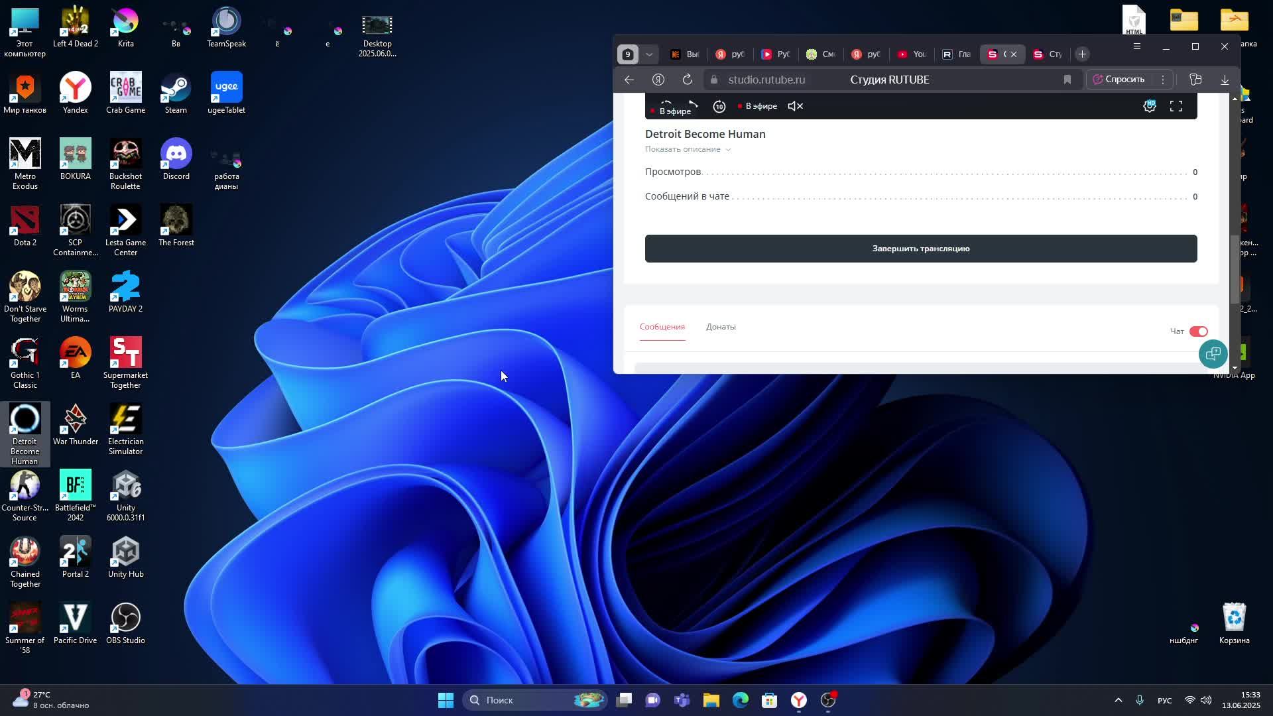The image size is (1273, 716).
Task: Select the Discord desktop icon
Action: pyautogui.click(x=176, y=159)
